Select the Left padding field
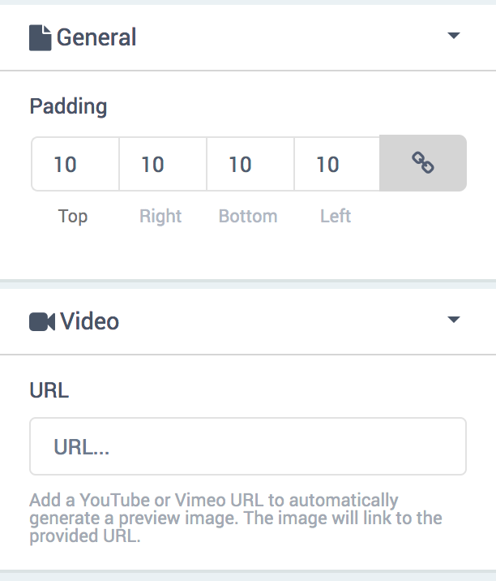The image size is (496, 581). click(337, 164)
